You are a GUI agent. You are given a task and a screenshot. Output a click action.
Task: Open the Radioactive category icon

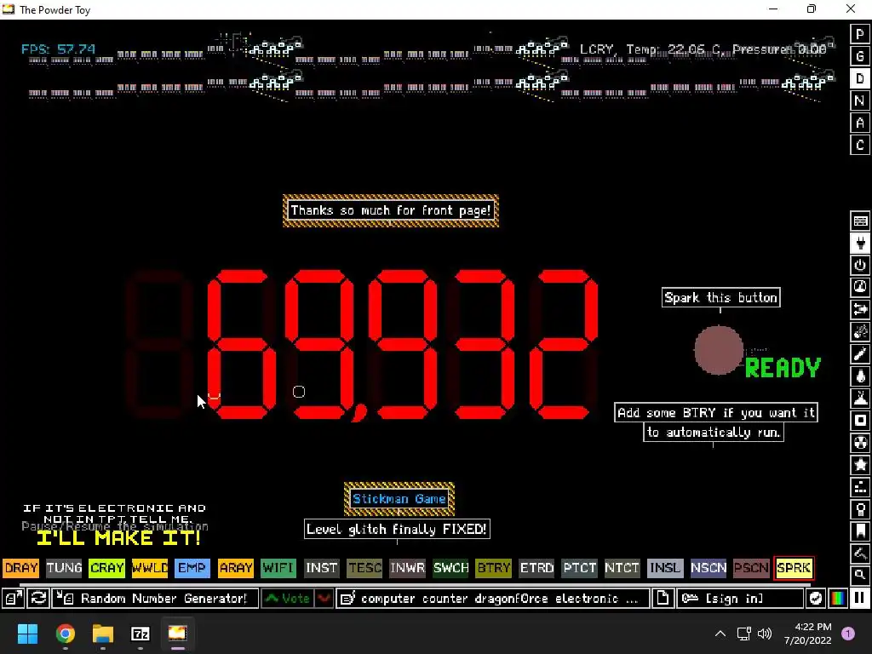point(860,443)
